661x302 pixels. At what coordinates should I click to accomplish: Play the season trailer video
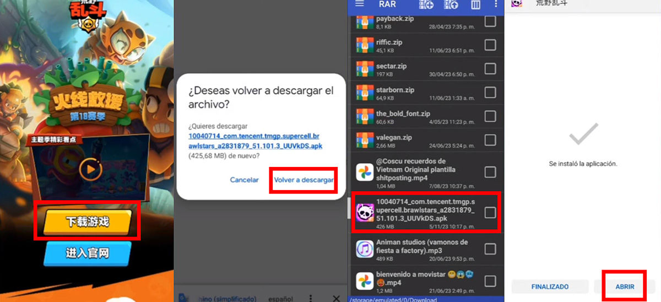click(90, 168)
